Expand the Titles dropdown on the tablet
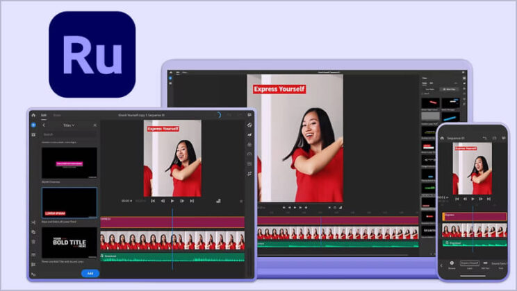The width and height of the screenshot is (517, 291). (69, 125)
